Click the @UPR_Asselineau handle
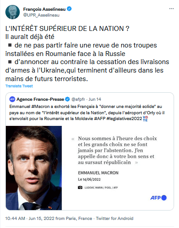179x228 pixels. pyautogui.click(x=41, y=15)
